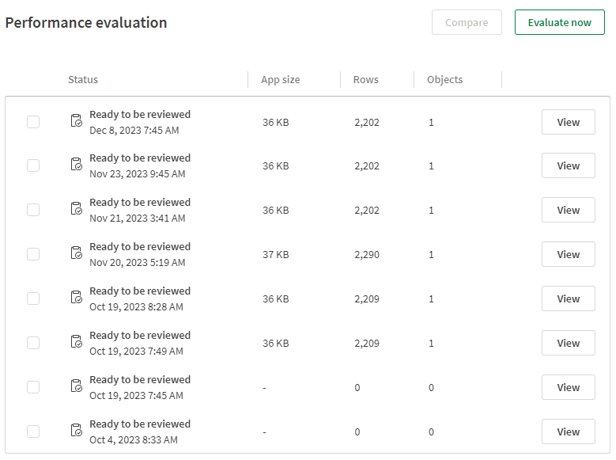Image resolution: width=616 pixels, height=460 pixels.
Task: Click the Compare button
Action: [467, 22]
